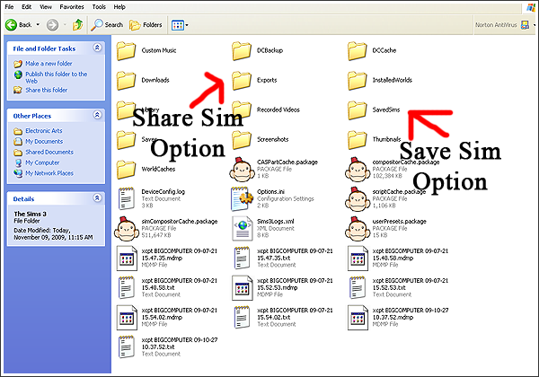Select the simCompositorCache.package monkey icon

[127, 228]
